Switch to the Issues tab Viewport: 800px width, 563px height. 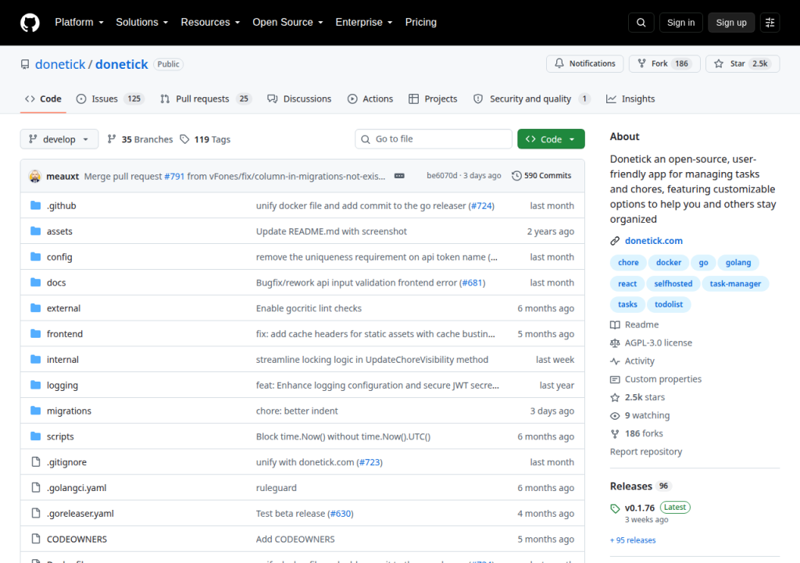pyautogui.click(x=110, y=99)
